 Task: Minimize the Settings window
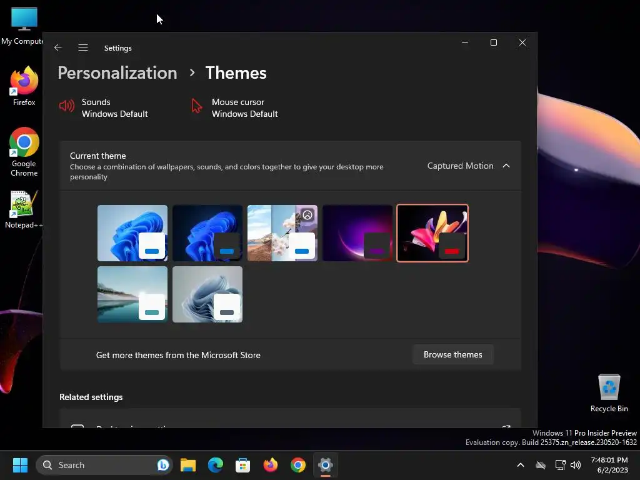[465, 42]
